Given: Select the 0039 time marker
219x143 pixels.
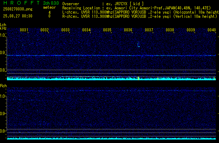Looking at the screenshot, I should (191, 30).
